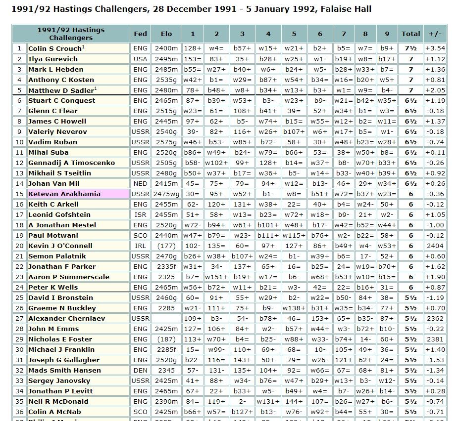The height and width of the screenshot is (421, 458).
Task: Click the 'Total' column header
Action: pos(410,34)
